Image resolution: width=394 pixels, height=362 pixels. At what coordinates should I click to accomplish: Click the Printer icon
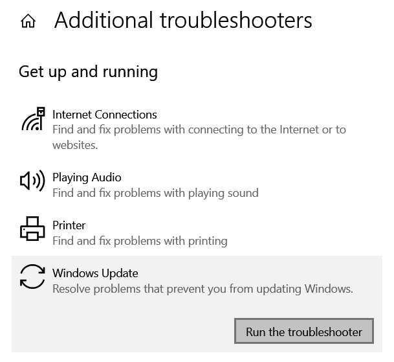(x=32, y=229)
